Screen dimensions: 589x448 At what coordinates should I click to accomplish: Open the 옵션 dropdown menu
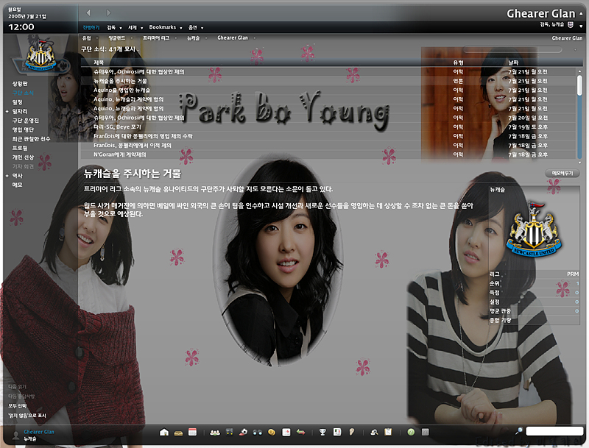click(x=195, y=27)
